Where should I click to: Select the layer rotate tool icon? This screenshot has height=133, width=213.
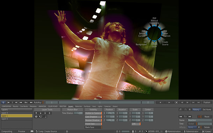[x=41, y=117]
